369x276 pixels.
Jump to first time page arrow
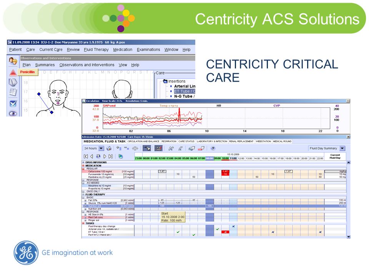tap(86, 156)
